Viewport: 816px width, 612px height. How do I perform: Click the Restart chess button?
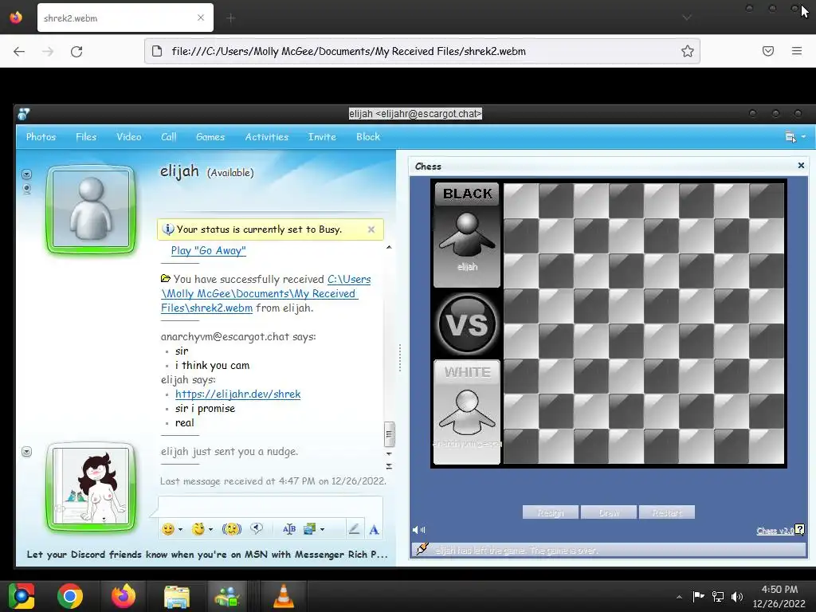click(x=667, y=512)
